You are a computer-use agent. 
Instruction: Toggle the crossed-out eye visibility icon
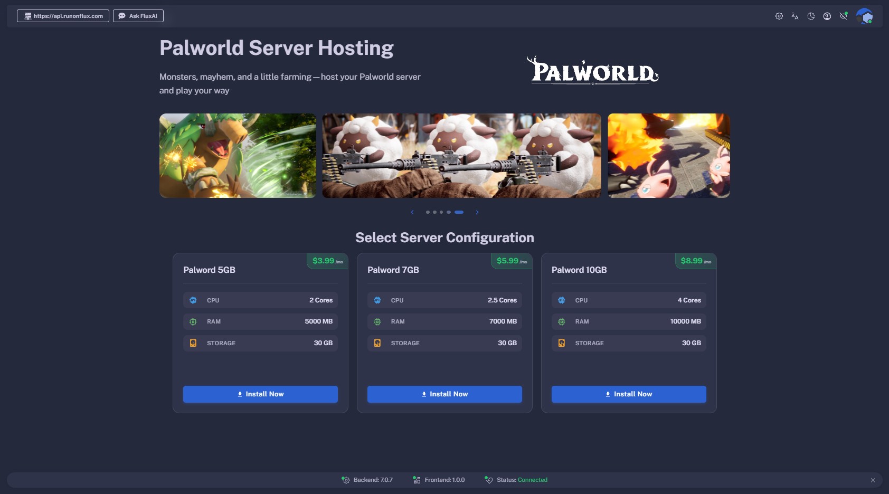843,16
